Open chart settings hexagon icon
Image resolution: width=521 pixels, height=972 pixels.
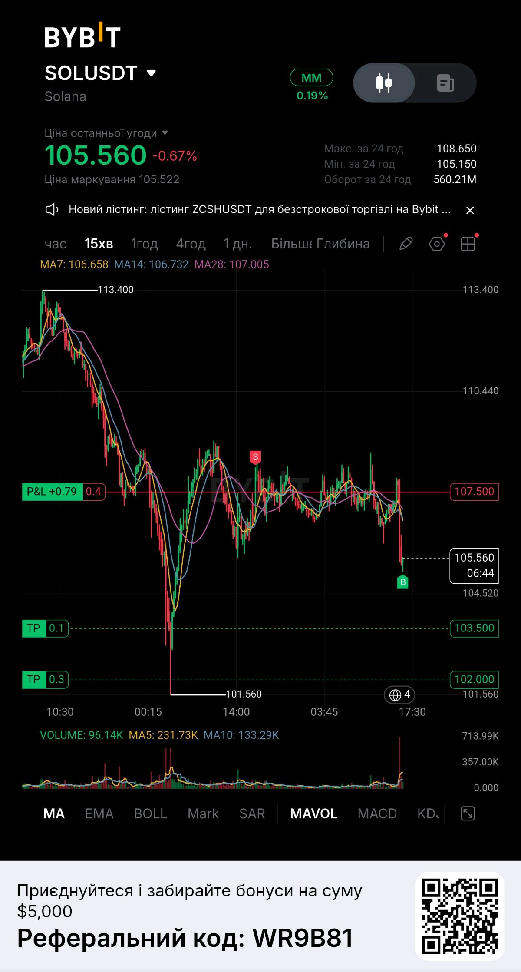pyautogui.click(x=437, y=244)
